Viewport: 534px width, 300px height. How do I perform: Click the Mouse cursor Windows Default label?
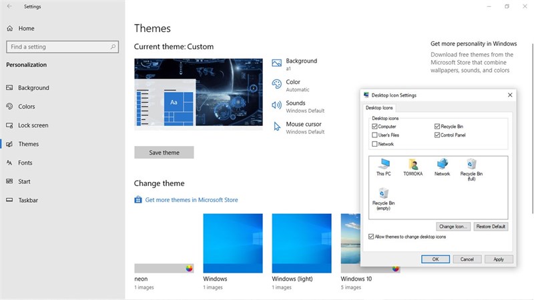click(305, 127)
